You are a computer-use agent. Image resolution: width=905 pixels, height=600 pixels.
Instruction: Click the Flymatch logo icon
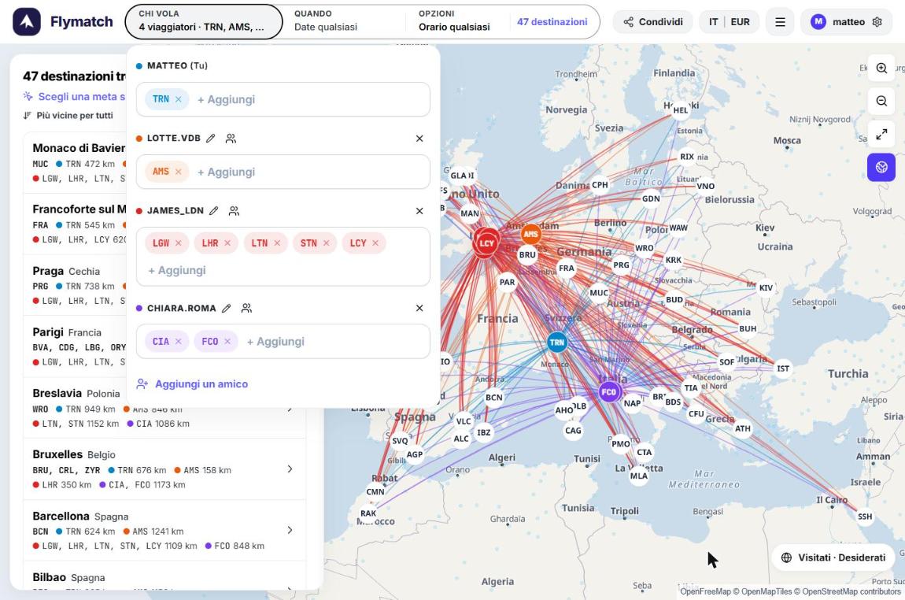coord(27,22)
